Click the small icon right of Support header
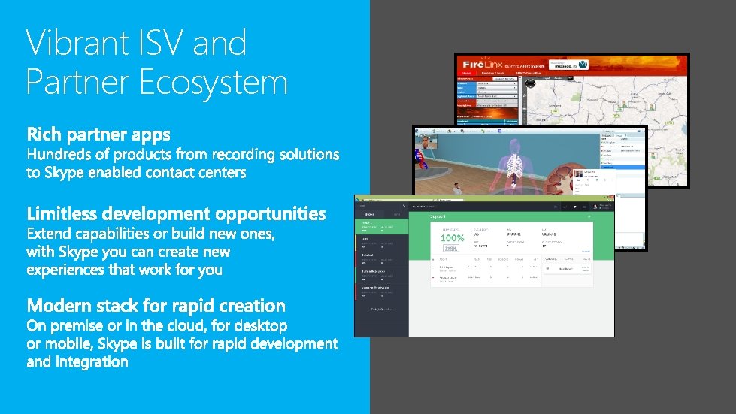 589,216
